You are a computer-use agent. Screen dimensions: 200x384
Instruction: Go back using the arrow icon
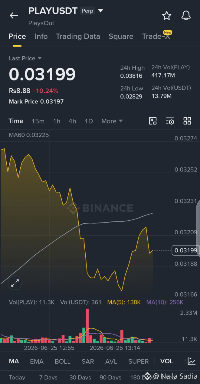tap(14, 15)
